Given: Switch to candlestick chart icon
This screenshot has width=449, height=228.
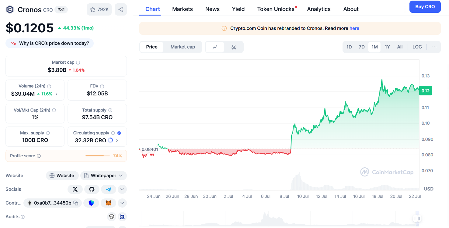Looking at the screenshot, I should [234, 47].
